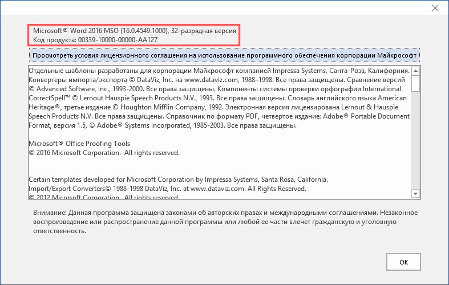Click the Import/Export Converters DataViz line
Image resolution: width=449 pixels, height=285 pixels.
point(168,189)
